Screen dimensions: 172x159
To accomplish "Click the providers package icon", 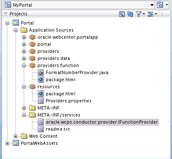I will (32, 51).
